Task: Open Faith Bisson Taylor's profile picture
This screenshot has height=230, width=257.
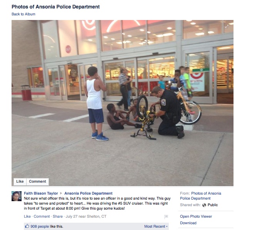Action: 17,196
